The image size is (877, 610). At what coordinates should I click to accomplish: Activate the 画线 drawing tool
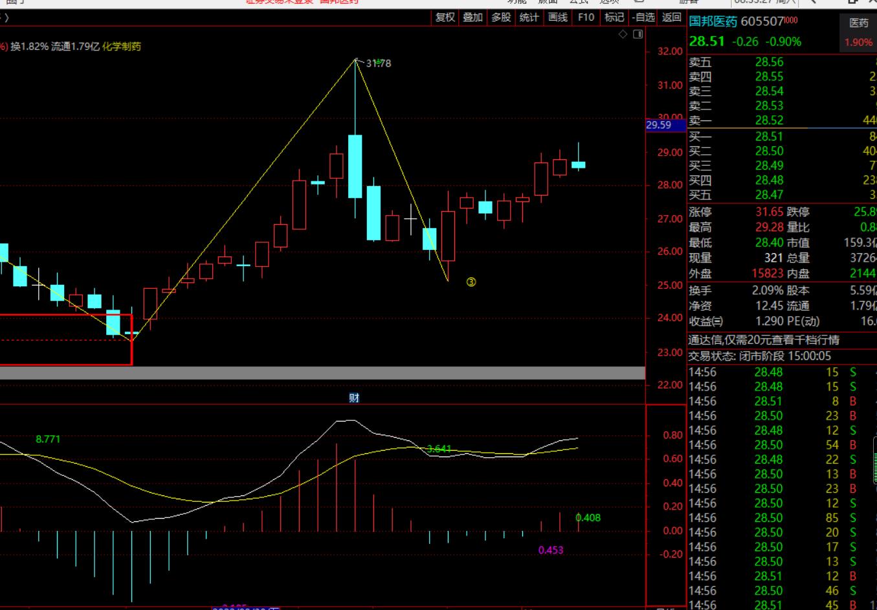557,17
